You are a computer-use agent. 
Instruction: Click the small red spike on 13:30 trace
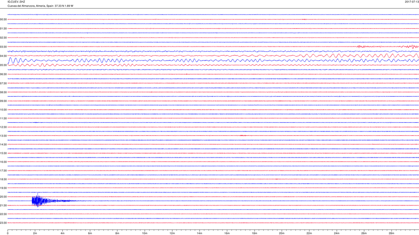point(243,136)
